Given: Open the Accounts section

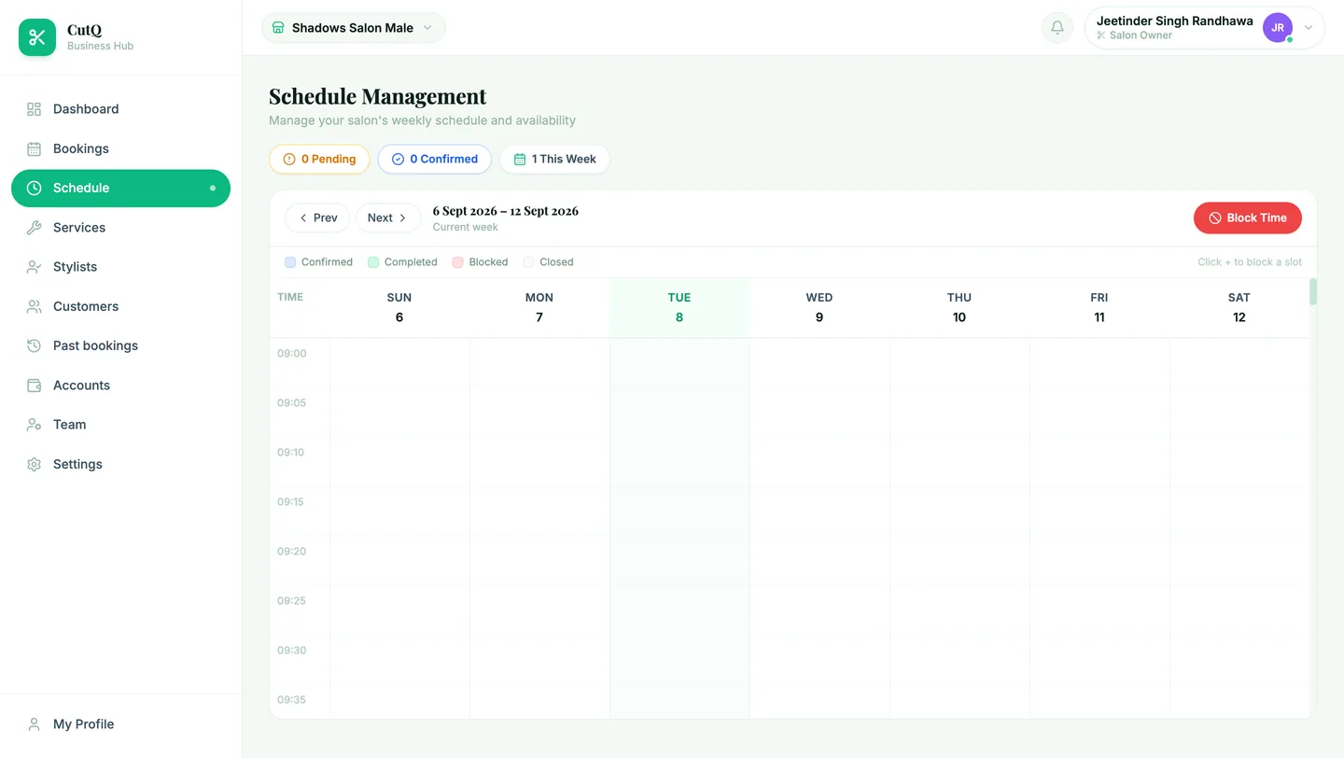Looking at the screenshot, I should tap(120, 386).
